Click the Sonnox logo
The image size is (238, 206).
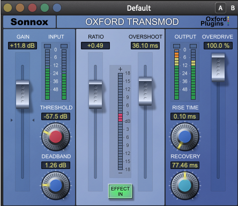pyautogui.click(x=29, y=22)
